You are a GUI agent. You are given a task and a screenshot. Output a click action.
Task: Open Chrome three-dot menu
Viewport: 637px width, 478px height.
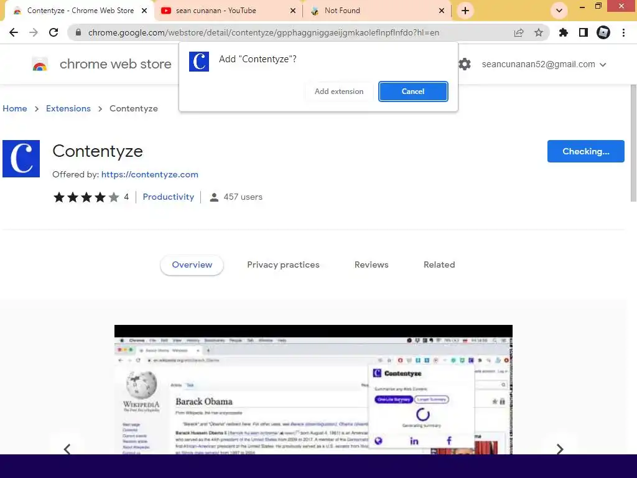pos(623,32)
